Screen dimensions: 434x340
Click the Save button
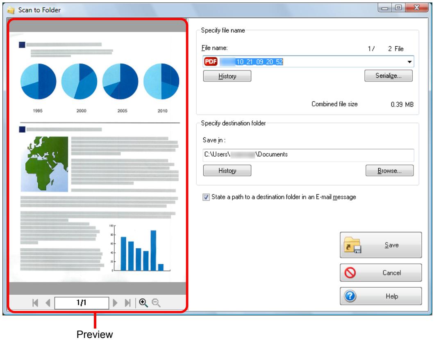(x=381, y=245)
